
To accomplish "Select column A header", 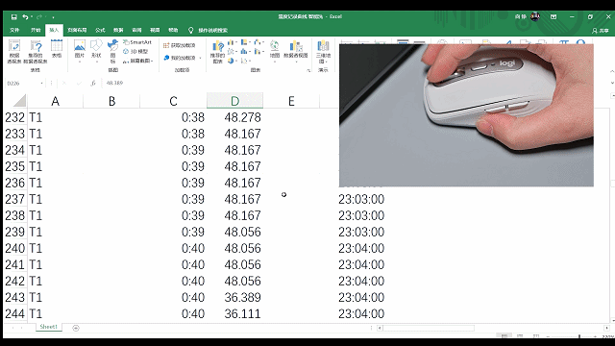I will [56, 101].
